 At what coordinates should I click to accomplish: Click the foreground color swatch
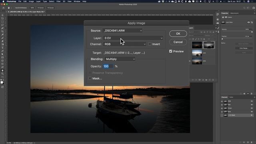coord(2,82)
